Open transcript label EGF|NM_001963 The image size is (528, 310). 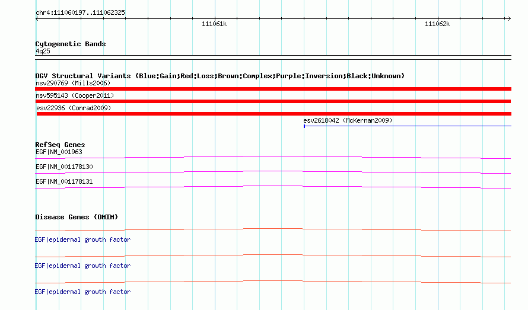point(59,152)
